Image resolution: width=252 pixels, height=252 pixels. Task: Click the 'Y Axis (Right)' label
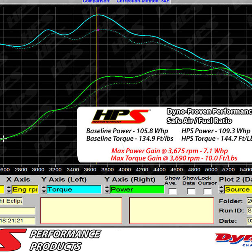point(130,179)
